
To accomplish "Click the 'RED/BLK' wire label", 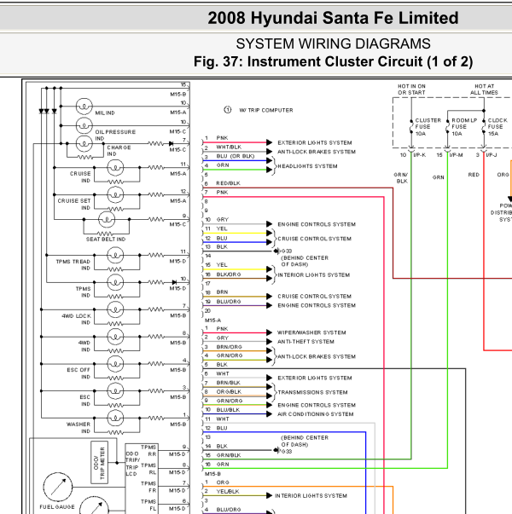I will click(228, 183).
